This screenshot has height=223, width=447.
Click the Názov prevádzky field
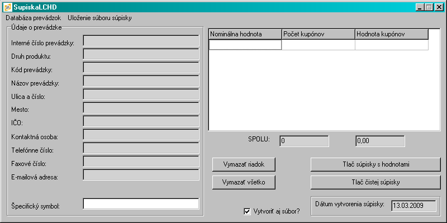pos(141,81)
